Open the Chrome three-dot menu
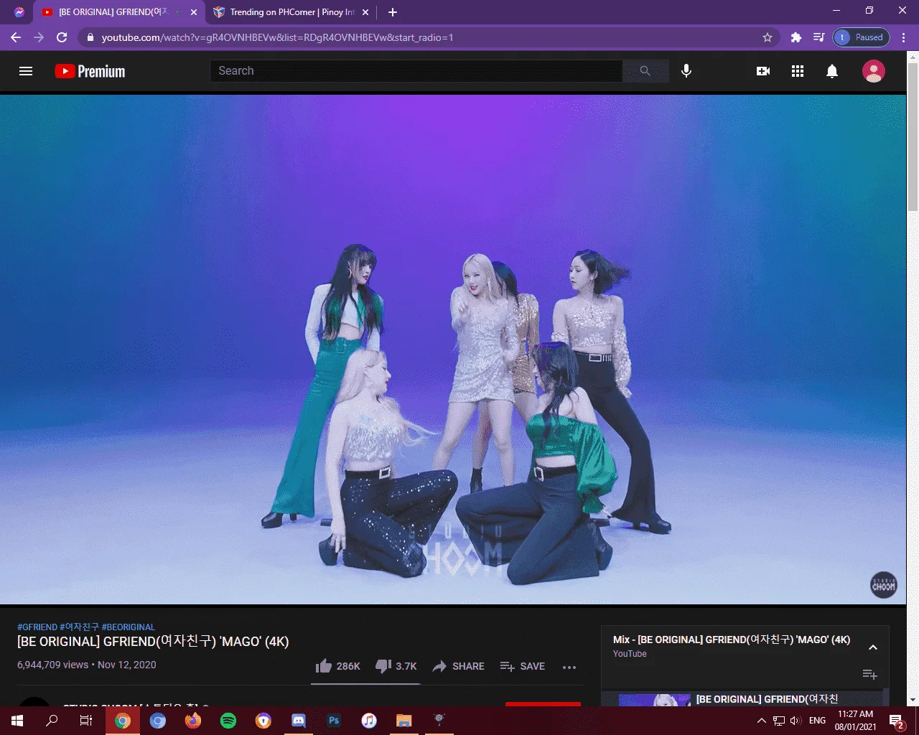 [904, 37]
